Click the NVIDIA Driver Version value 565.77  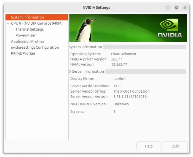point(117,59)
